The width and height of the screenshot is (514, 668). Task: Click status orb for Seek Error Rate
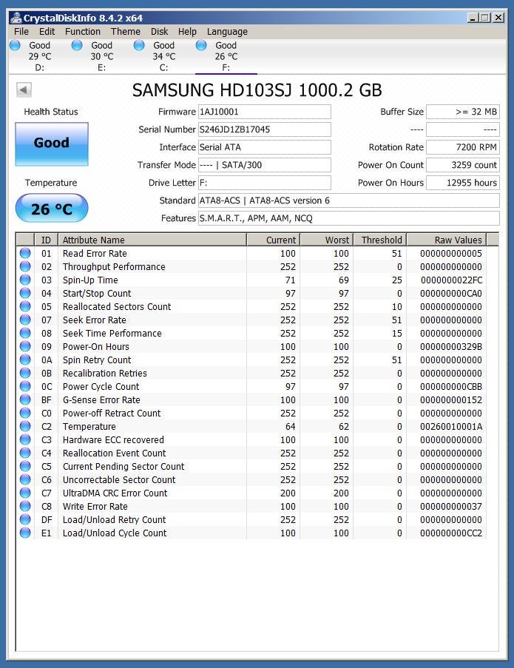coord(25,320)
